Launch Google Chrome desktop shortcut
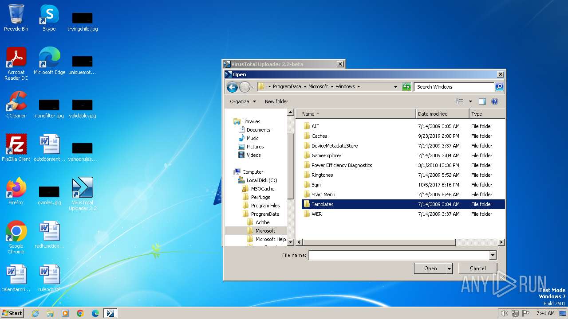 (16, 237)
